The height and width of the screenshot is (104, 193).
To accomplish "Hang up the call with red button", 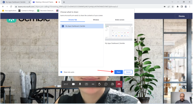I will (x=119, y=84).
